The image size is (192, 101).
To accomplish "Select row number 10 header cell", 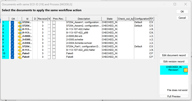I will tap(5, 53).
